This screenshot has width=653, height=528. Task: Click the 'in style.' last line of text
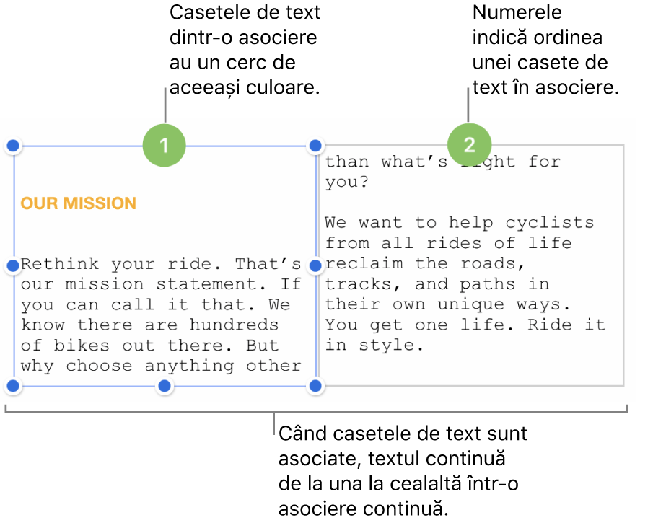point(370,345)
